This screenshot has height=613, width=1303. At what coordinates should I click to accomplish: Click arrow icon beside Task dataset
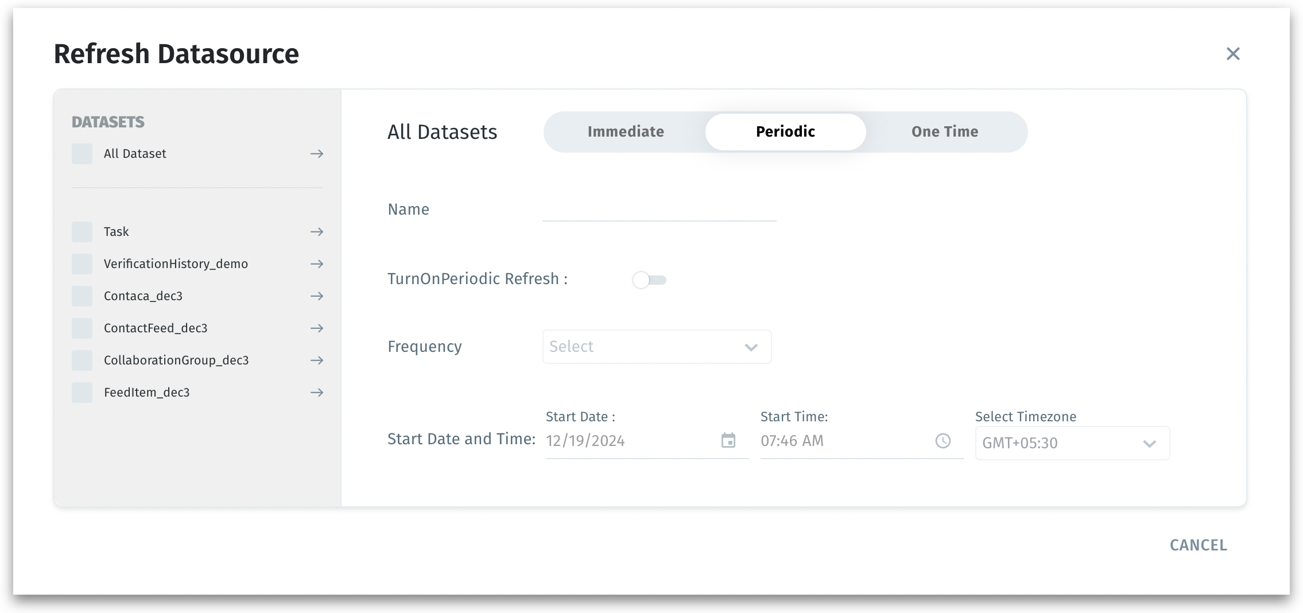317,232
